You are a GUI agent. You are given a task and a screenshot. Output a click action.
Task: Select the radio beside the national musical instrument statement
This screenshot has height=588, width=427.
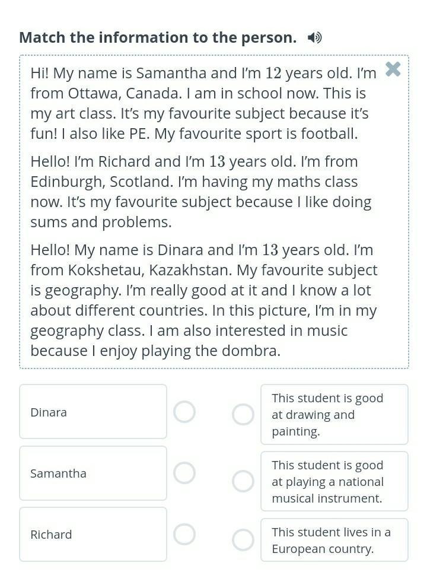point(243,481)
